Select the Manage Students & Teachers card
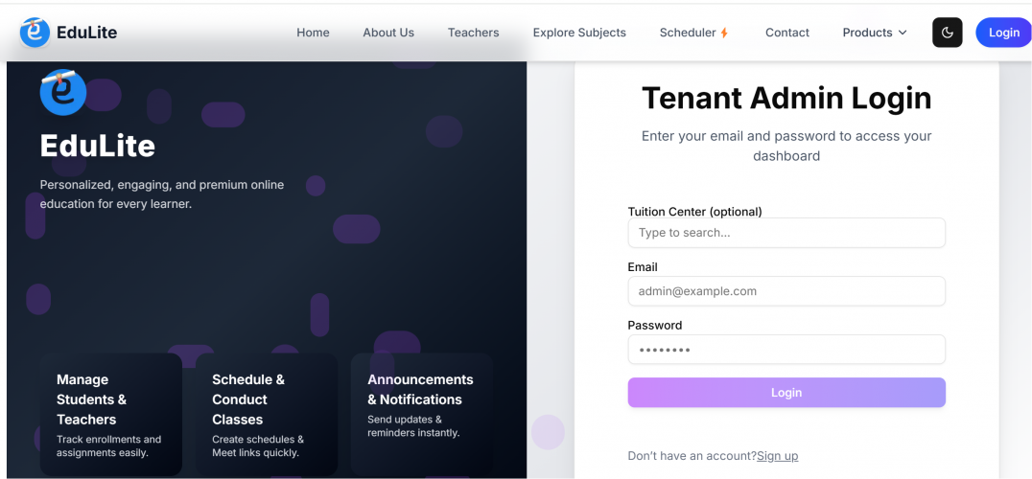1032x479 pixels. pos(111,414)
